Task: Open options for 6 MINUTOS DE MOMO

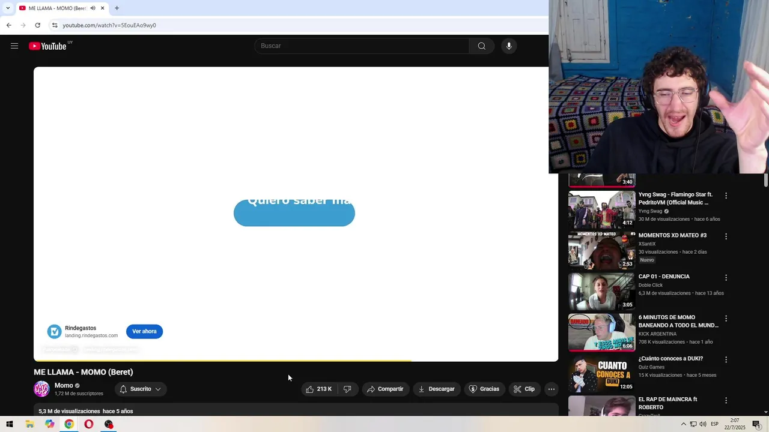Action: [x=726, y=319]
